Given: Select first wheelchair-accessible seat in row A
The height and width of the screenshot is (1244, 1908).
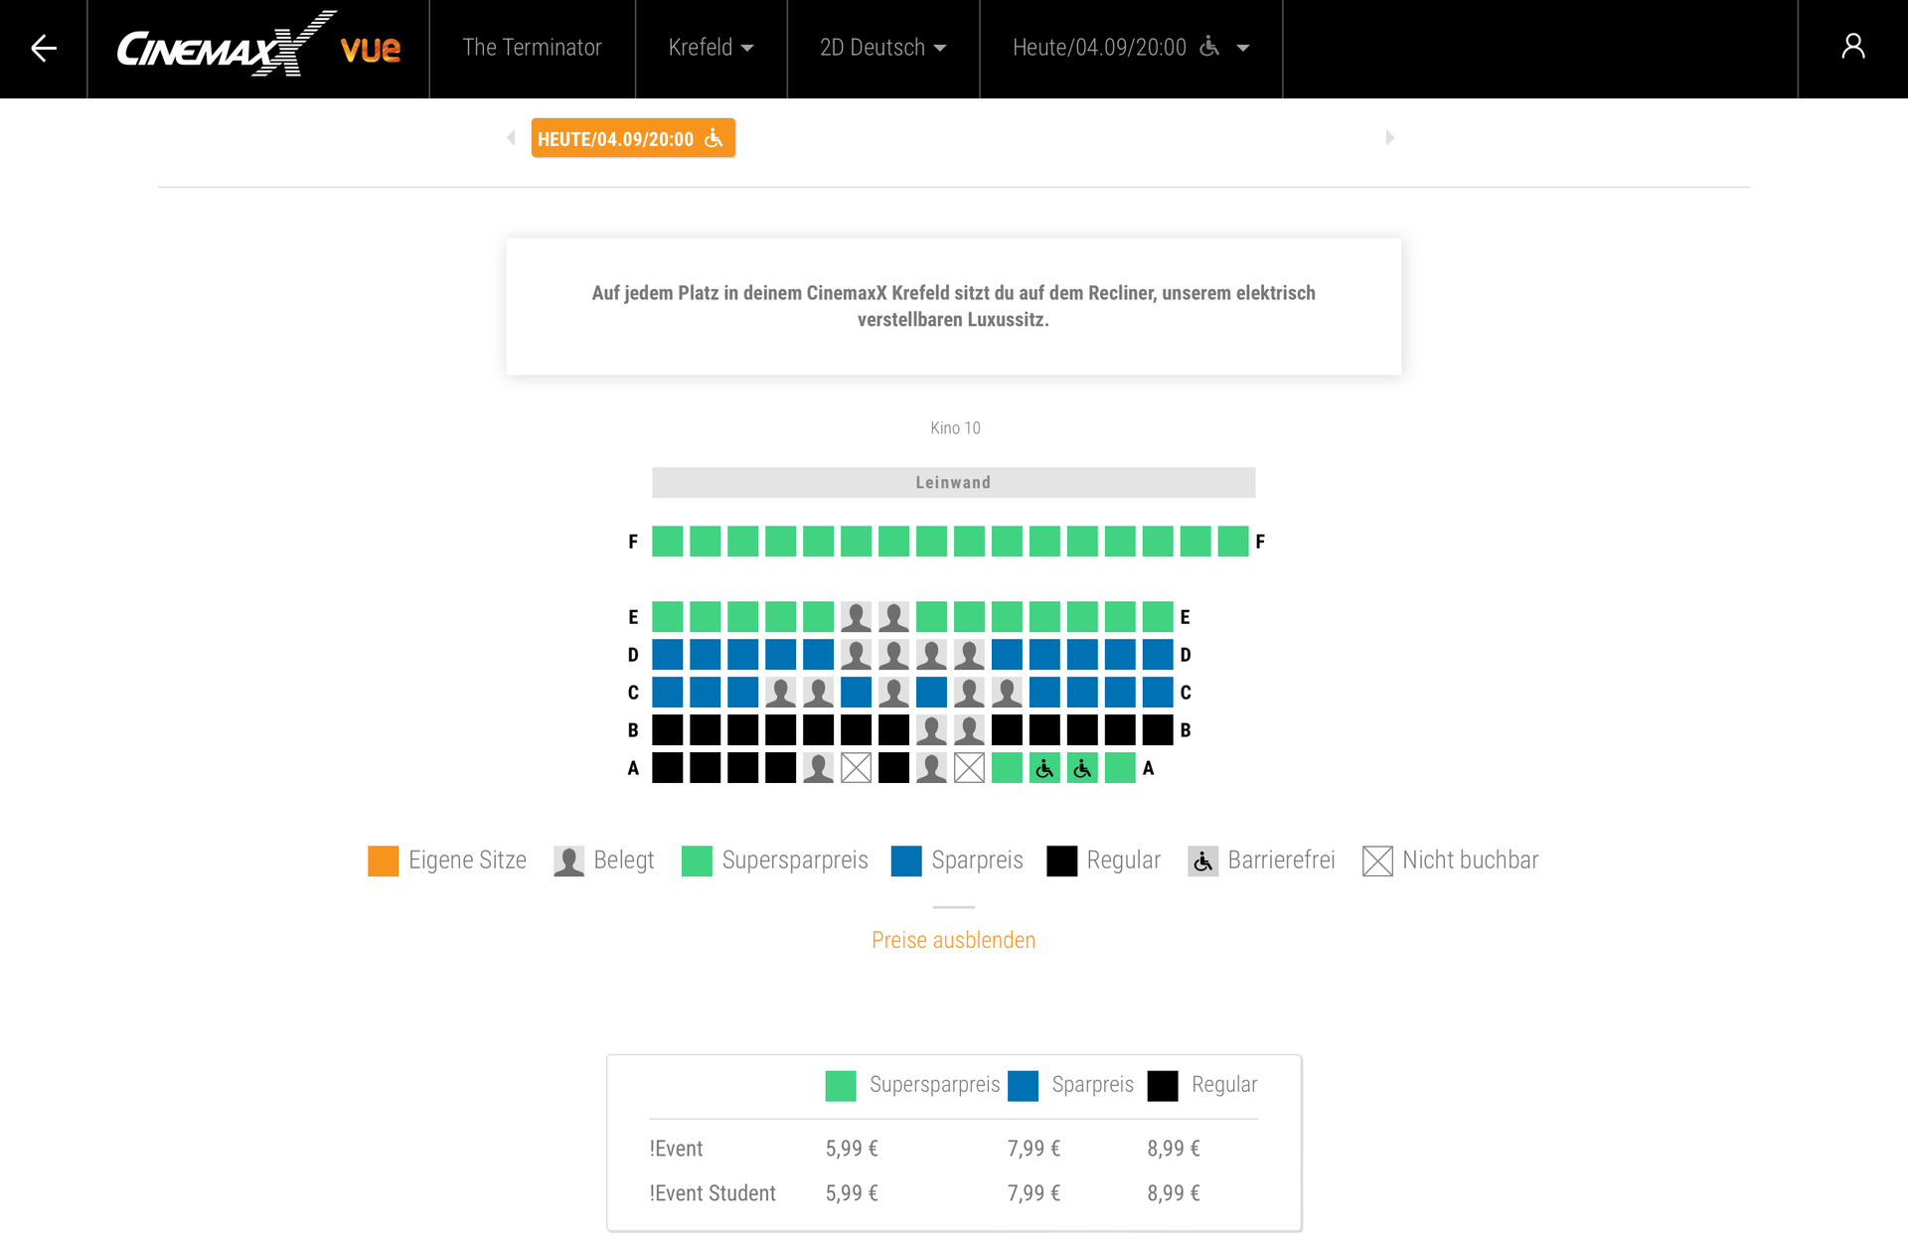Looking at the screenshot, I should [1044, 768].
